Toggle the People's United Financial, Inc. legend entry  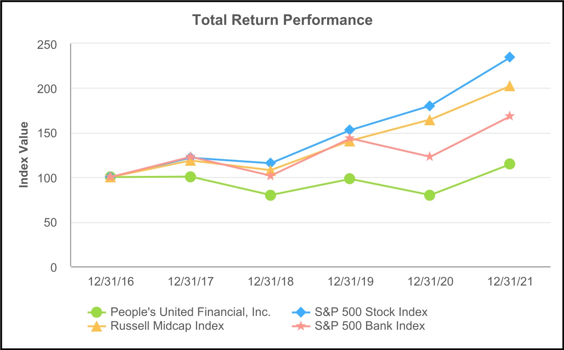(179, 312)
